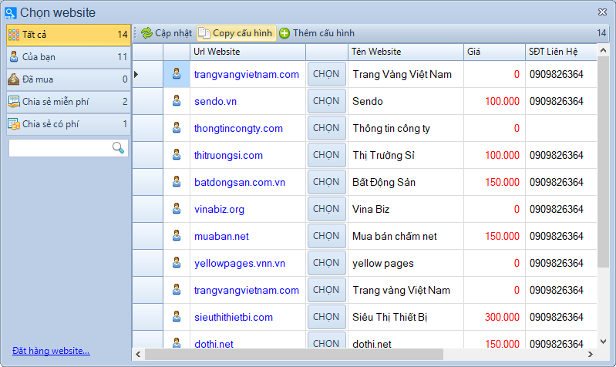Select the Tất cả category tab
Viewport: 616px width, 367px height.
[69, 35]
